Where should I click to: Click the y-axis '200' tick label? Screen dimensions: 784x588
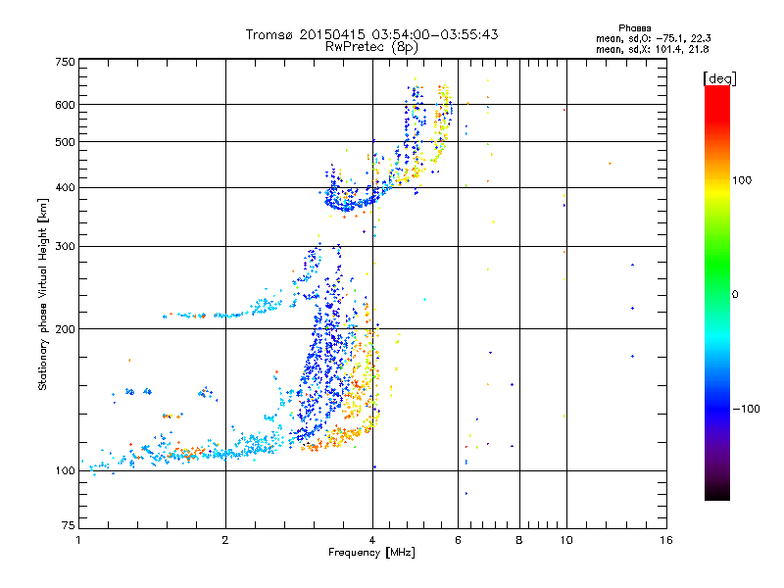[65, 329]
